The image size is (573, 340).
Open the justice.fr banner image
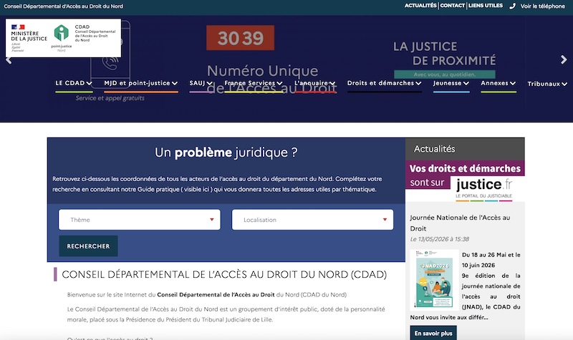[x=465, y=181]
